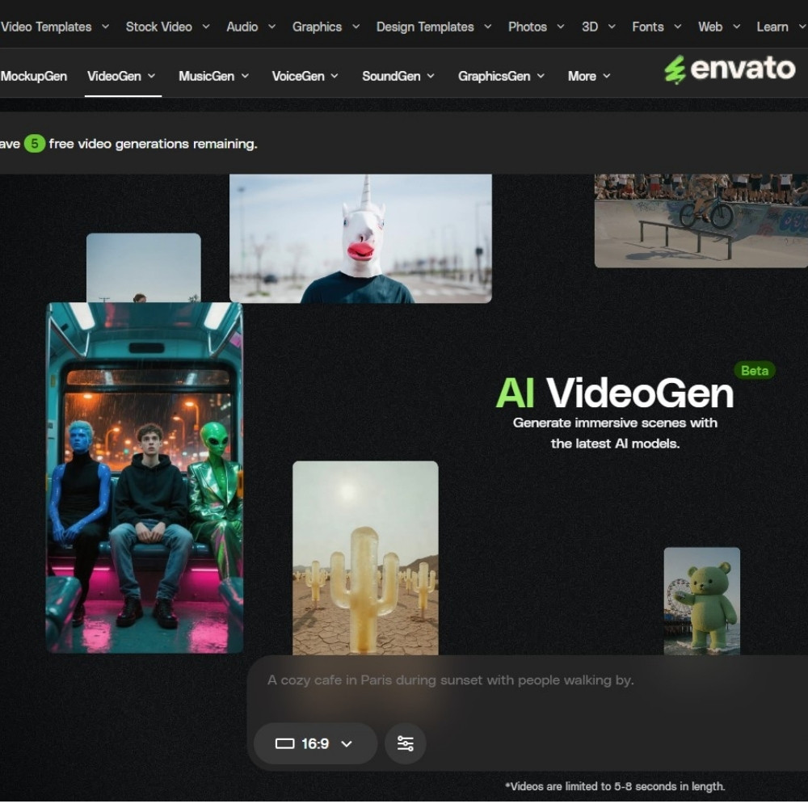
Task: Switch to the MockupGen tab
Action: (x=34, y=76)
